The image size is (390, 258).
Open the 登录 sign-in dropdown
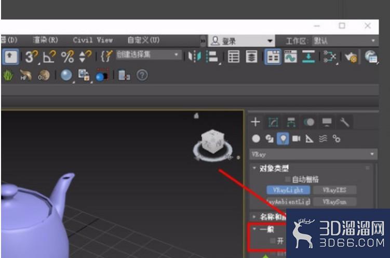241,41
